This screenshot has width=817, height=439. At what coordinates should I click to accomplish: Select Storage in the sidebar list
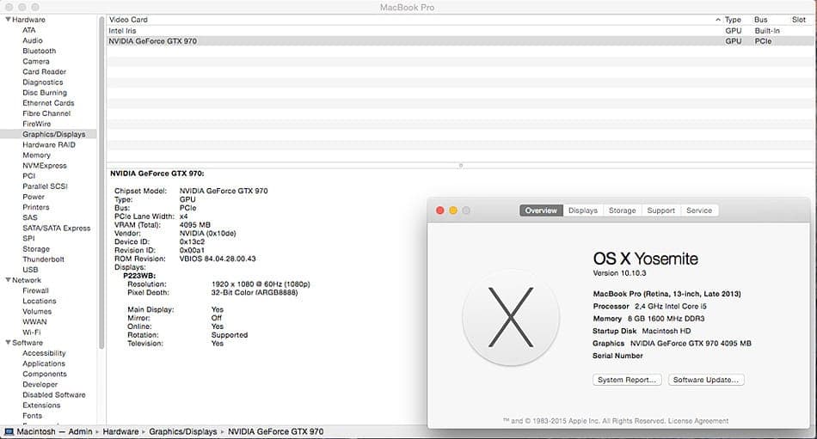[36, 248]
